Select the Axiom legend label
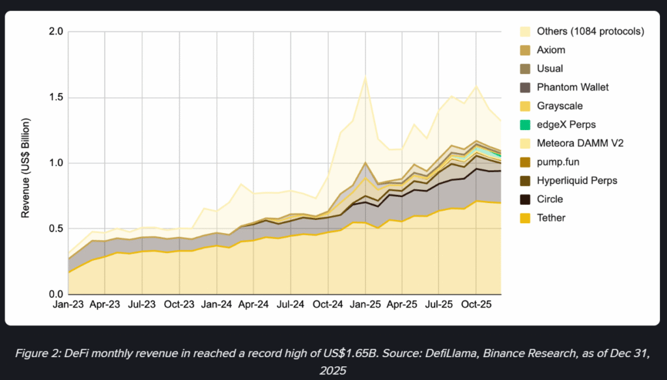667x380 pixels. [x=551, y=49]
